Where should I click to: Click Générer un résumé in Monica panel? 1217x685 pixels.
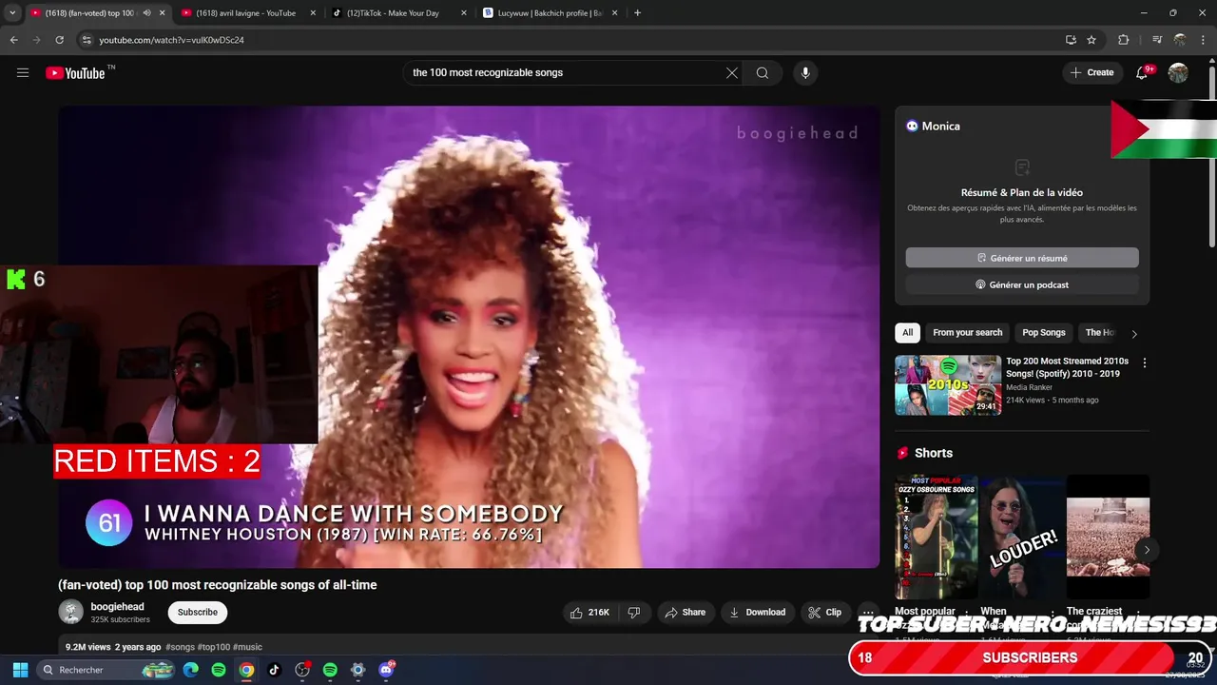pos(1022,258)
